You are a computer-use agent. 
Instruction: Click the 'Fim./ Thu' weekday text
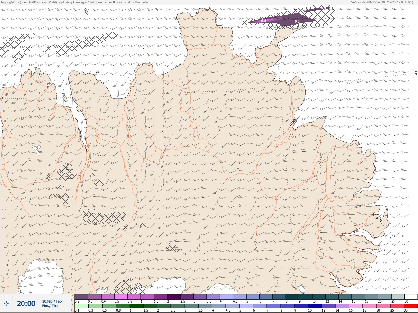coord(50,306)
